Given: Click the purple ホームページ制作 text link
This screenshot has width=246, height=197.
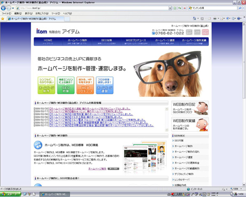Looking at the screenshot, I should 97,169.
